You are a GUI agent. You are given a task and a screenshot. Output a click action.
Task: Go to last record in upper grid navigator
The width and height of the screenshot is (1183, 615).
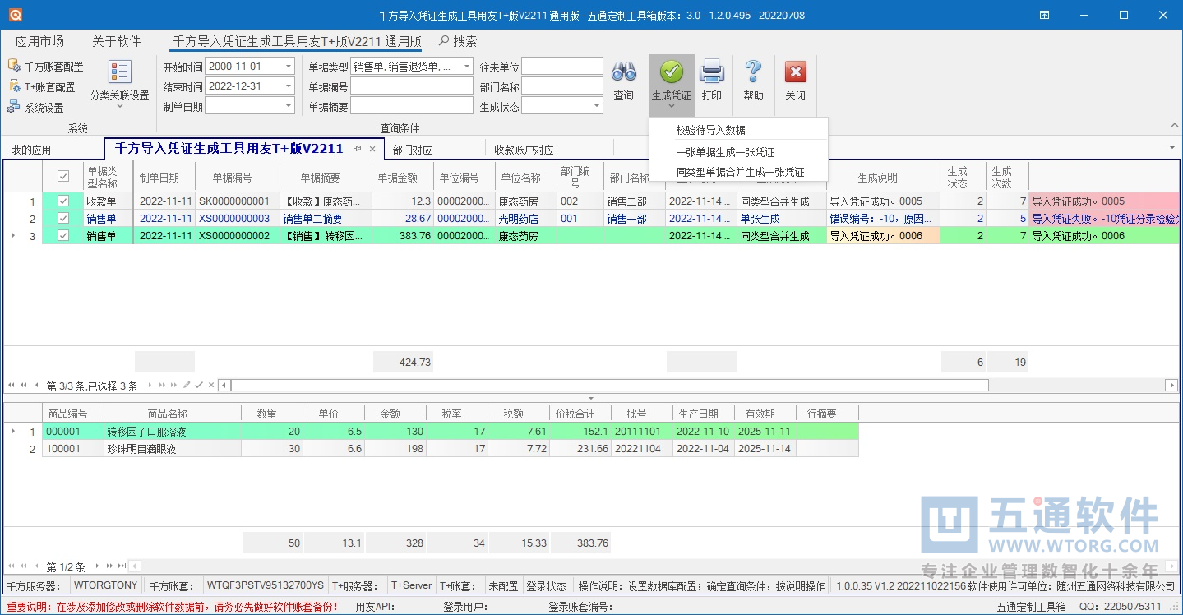(174, 385)
